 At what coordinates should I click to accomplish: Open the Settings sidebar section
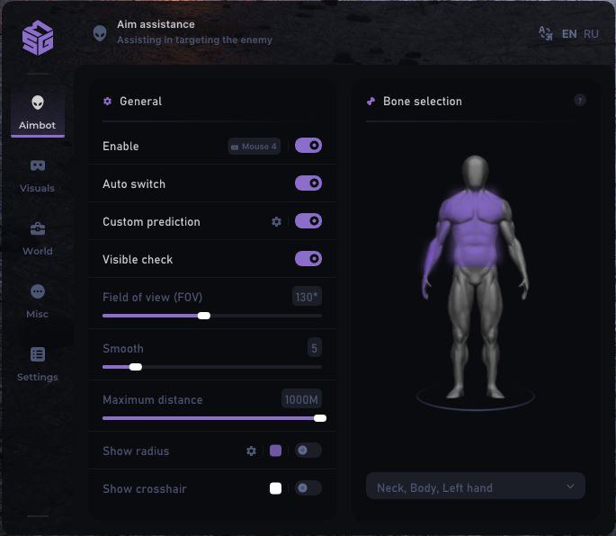38,364
